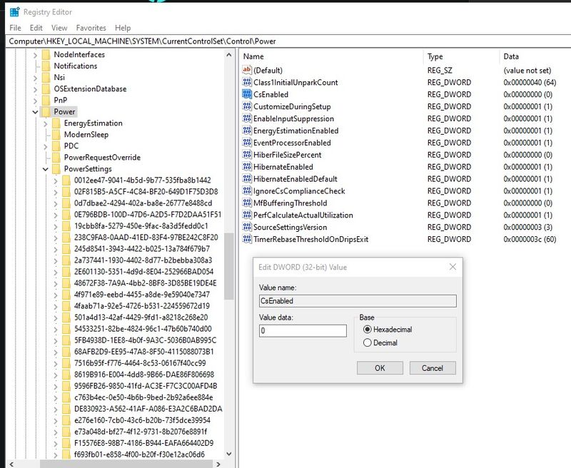Select the EnergyEstimationEnabled DWORD icon
This screenshot has width=571, height=468.
[x=247, y=131]
